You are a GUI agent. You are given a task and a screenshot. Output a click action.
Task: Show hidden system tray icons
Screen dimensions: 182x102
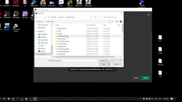(141, 99)
